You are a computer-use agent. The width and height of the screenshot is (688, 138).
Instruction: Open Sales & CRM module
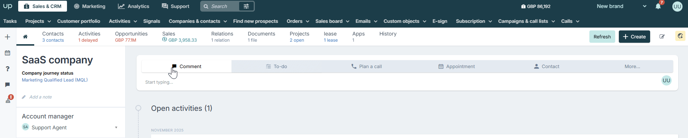click(43, 6)
